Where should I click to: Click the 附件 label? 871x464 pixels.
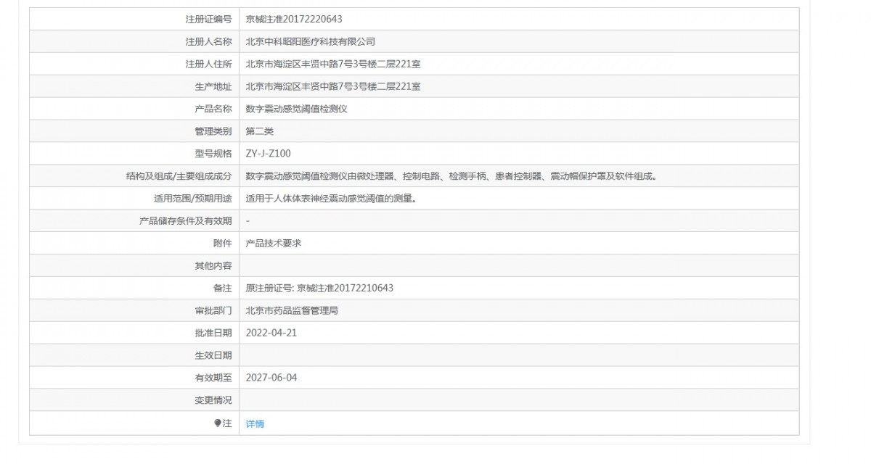click(x=223, y=244)
